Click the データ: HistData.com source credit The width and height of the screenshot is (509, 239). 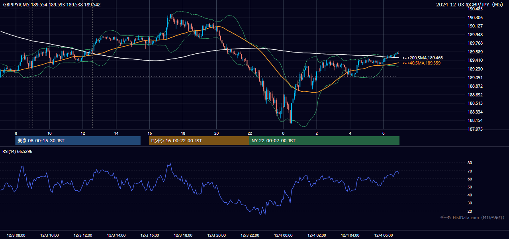(x=472, y=217)
